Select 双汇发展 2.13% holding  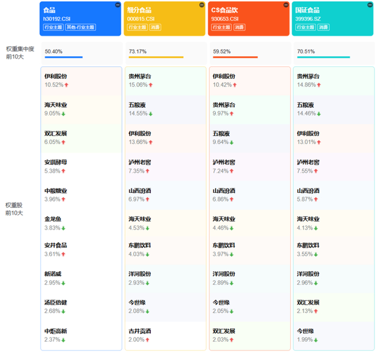(334, 307)
